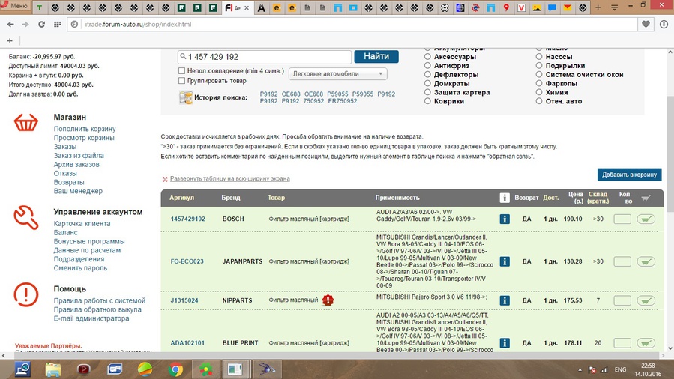Open the Правила обратного выкупа link

tap(97, 309)
